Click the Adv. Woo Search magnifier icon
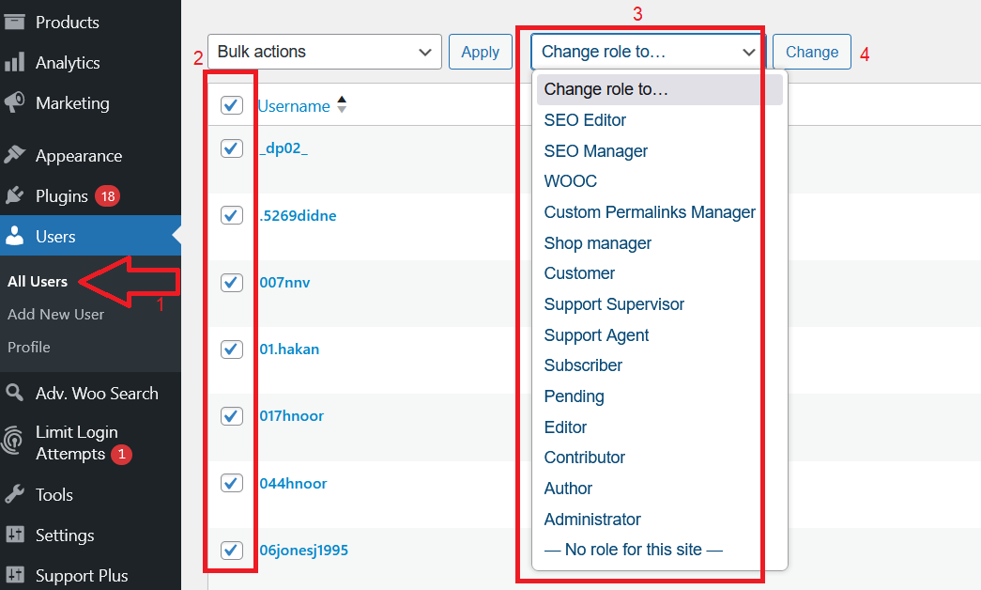981x590 pixels. pyautogui.click(x=14, y=393)
